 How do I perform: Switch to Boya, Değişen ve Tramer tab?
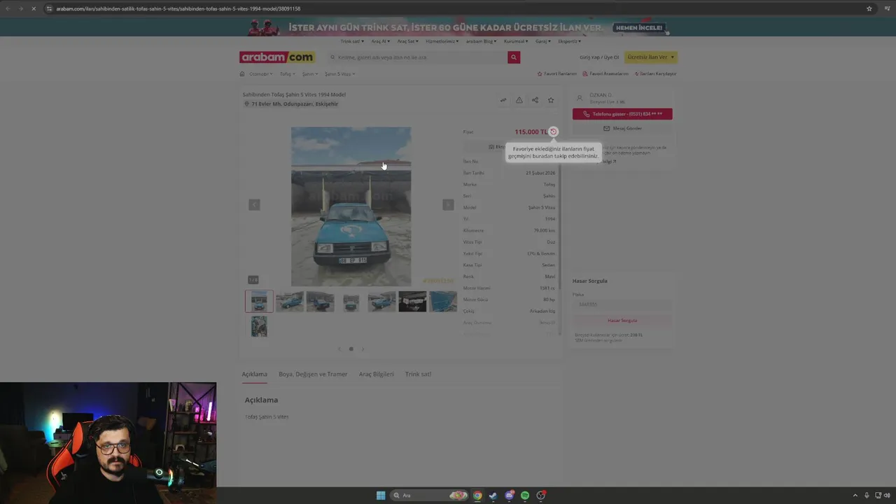pyautogui.click(x=313, y=374)
